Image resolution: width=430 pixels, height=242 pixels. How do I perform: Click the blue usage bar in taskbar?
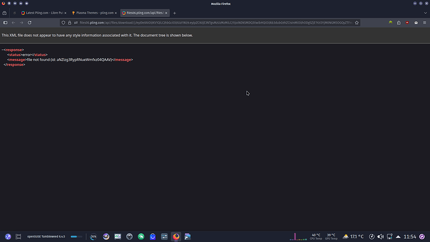(76, 236)
